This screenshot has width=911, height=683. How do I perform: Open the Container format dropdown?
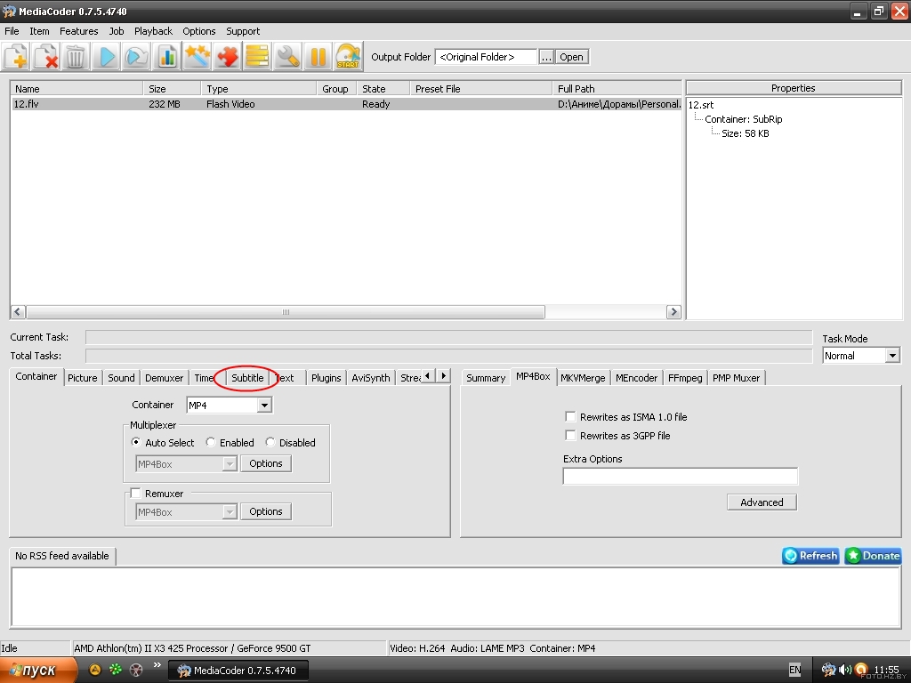coord(264,405)
